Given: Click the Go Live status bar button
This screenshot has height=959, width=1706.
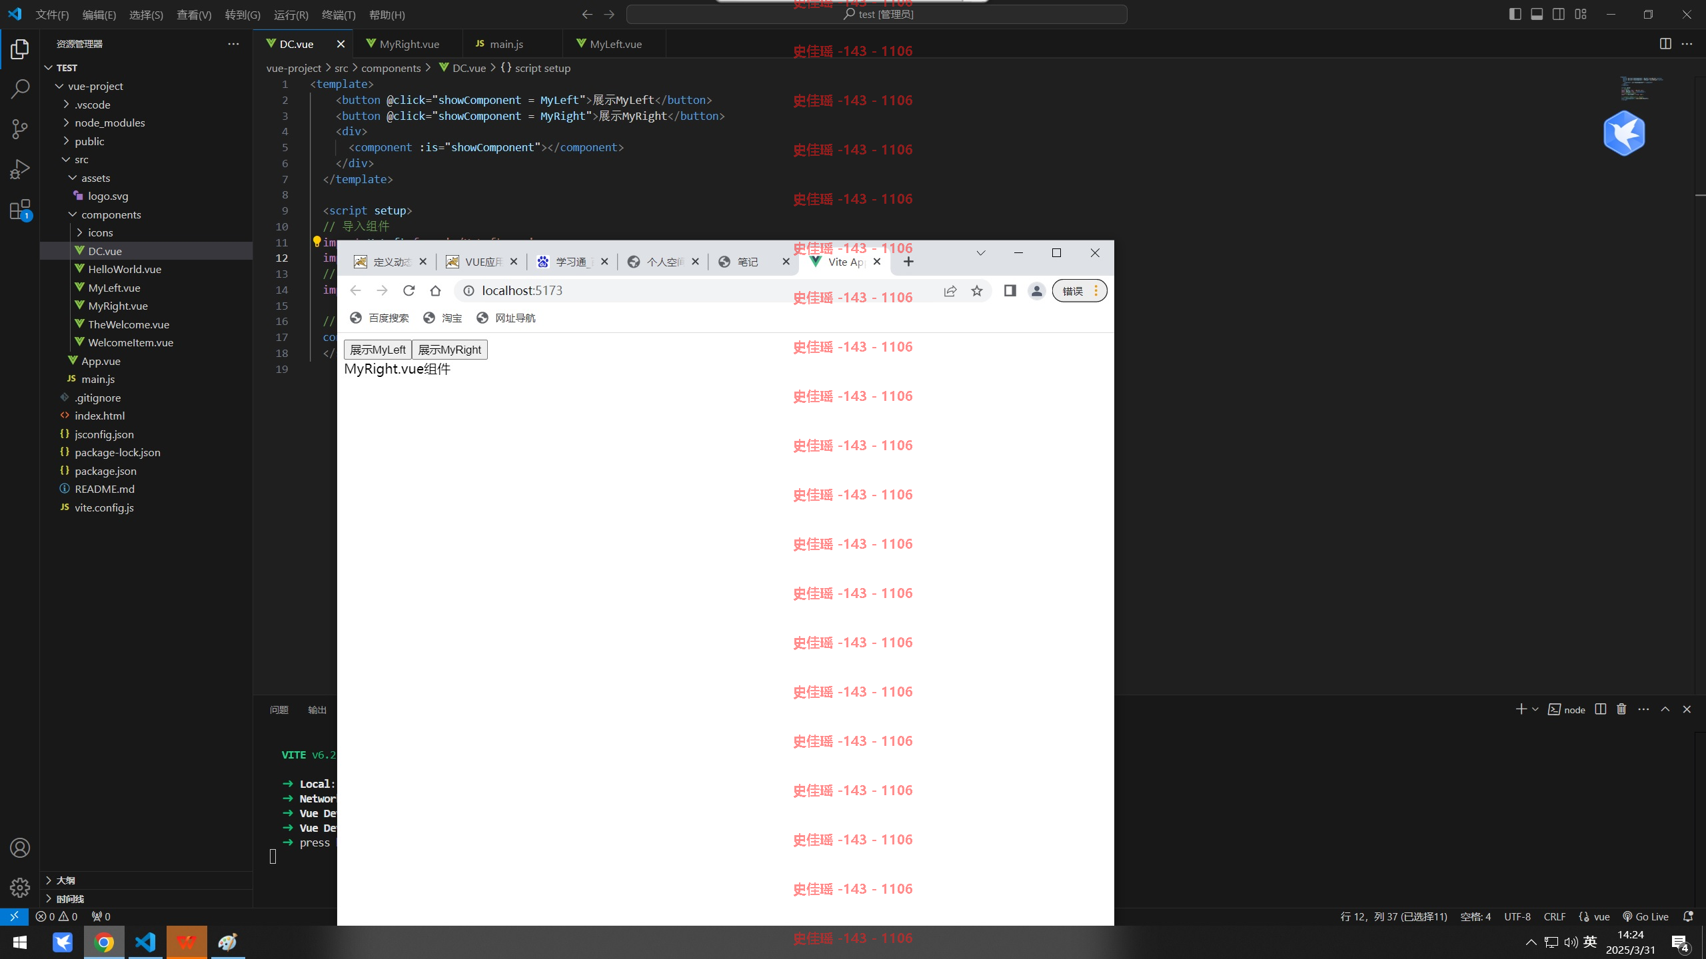Looking at the screenshot, I should coord(1645,916).
